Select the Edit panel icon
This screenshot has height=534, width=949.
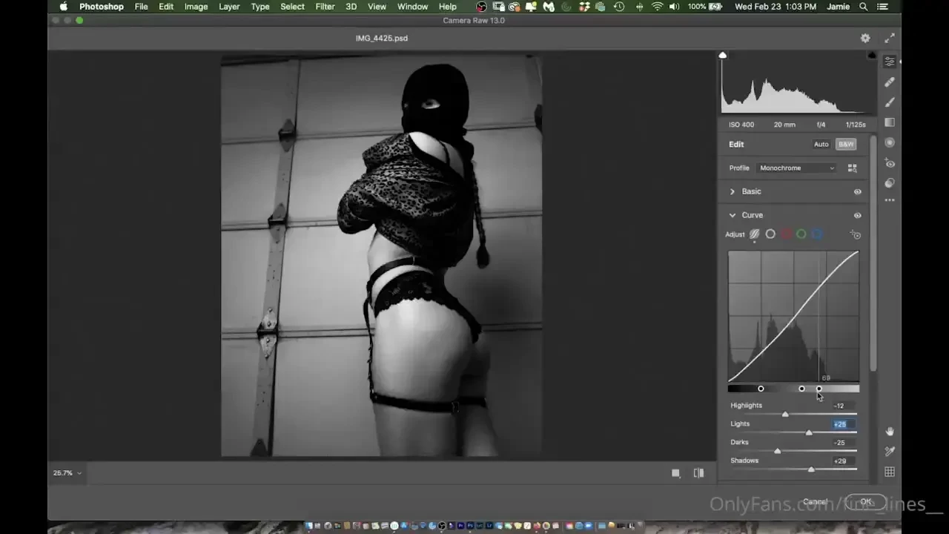point(890,61)
